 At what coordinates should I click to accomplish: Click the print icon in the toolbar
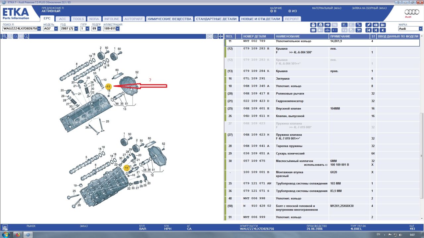coord(313,25)
